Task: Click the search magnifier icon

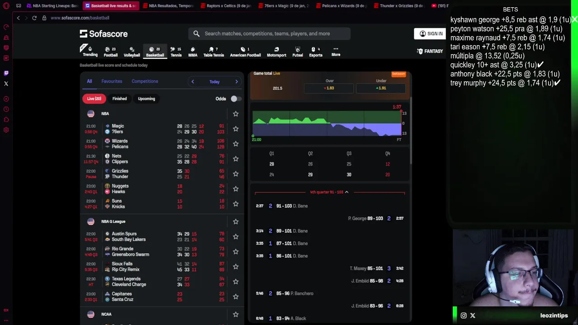Action: coord(196,33)
